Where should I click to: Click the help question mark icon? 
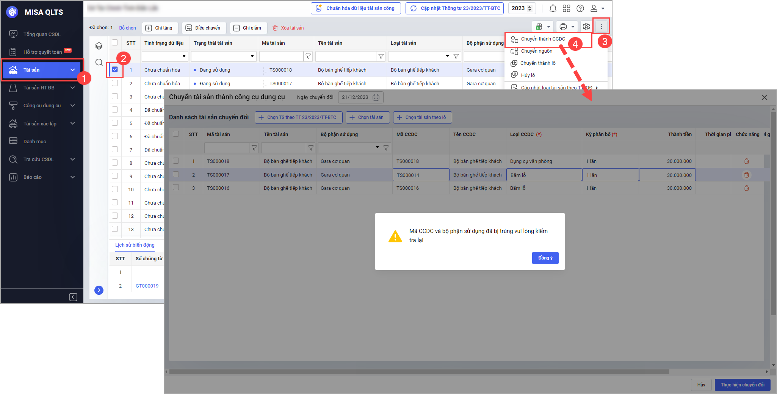point(580,8)
